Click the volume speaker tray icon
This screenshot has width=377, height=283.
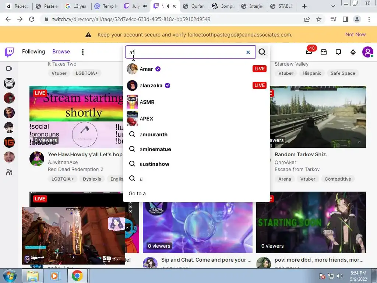pyautogui.click(x=340, y=276)
